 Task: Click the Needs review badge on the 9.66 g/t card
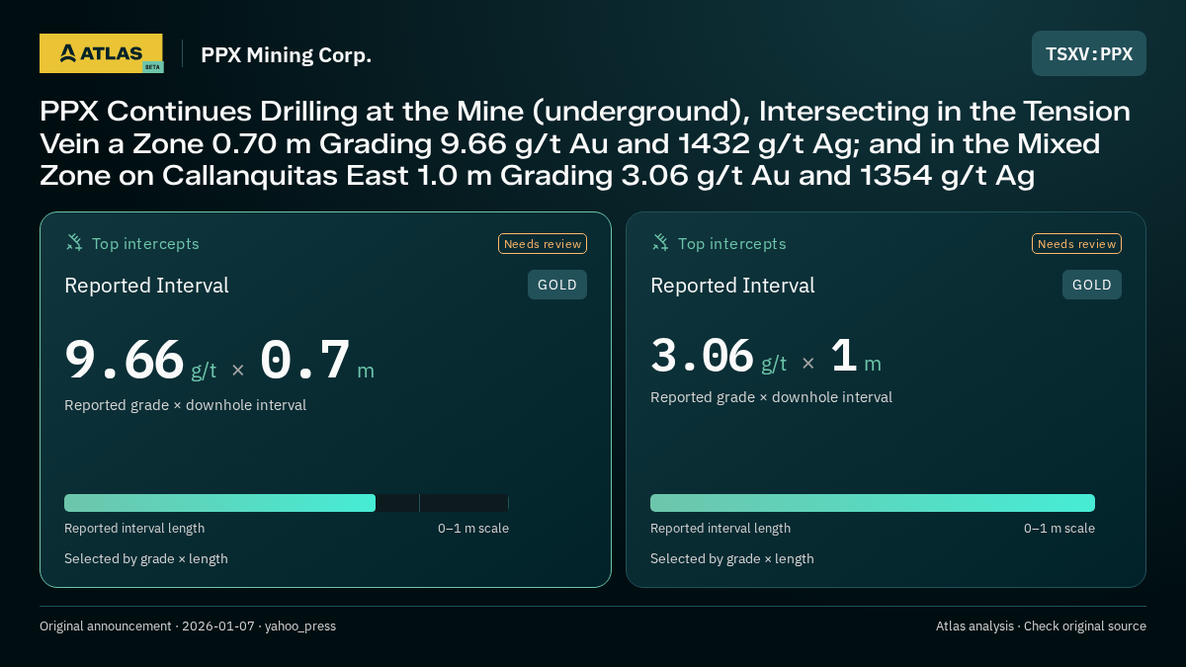[x=543, y=244]
